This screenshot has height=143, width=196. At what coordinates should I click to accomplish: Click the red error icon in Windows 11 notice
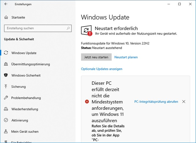pos(87,102)
